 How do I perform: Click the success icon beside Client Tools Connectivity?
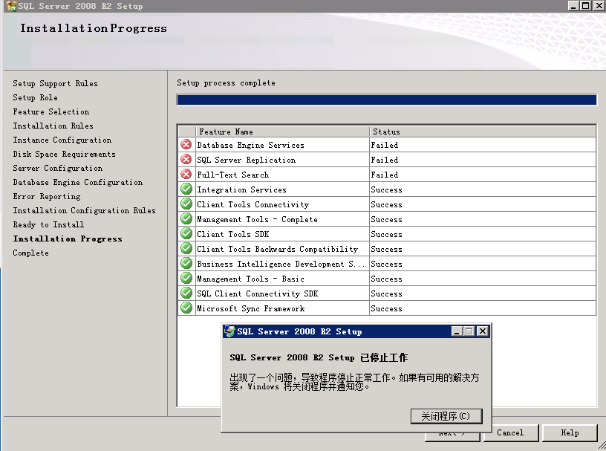point(186,204)
